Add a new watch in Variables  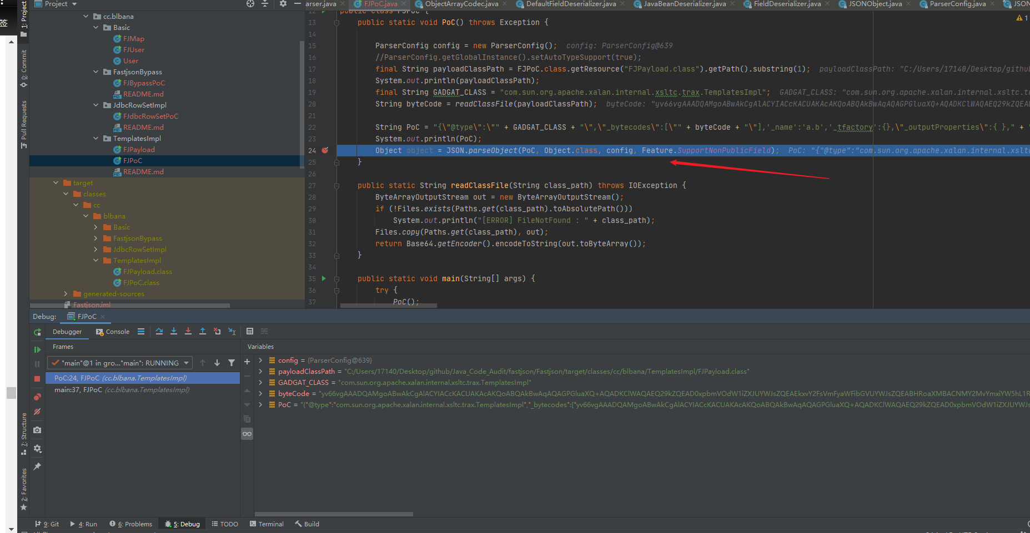coord(247,362)
